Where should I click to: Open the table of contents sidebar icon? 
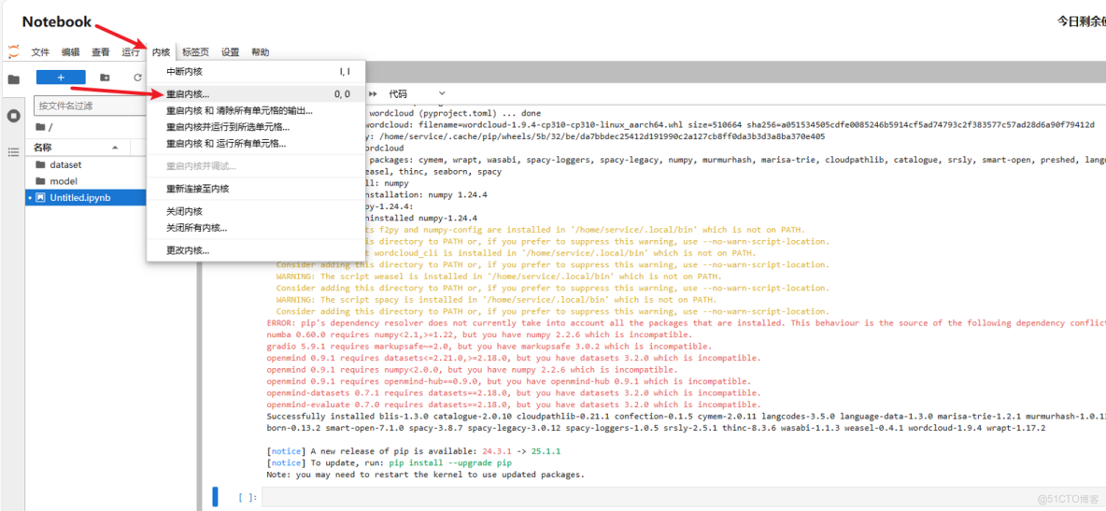click(13, 151)
